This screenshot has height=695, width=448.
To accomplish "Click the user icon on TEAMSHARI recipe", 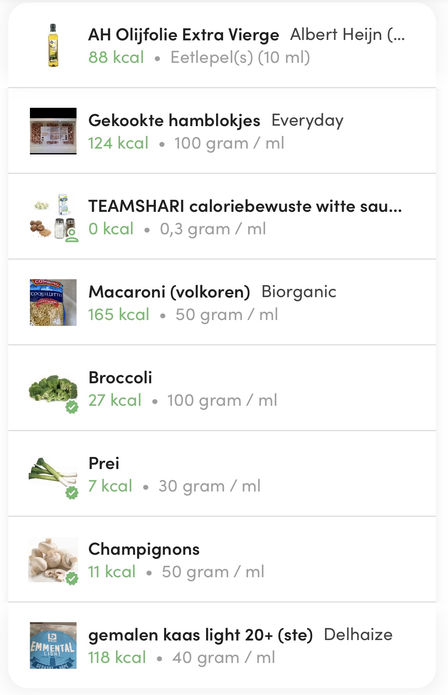I will pyautogui.click(x=72, y=235).
